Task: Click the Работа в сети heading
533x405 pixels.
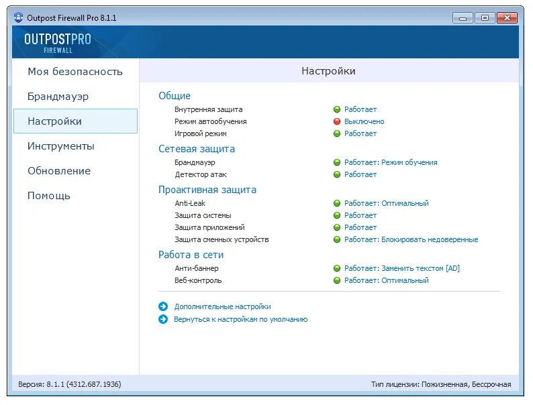Action: tap(191, 255)
